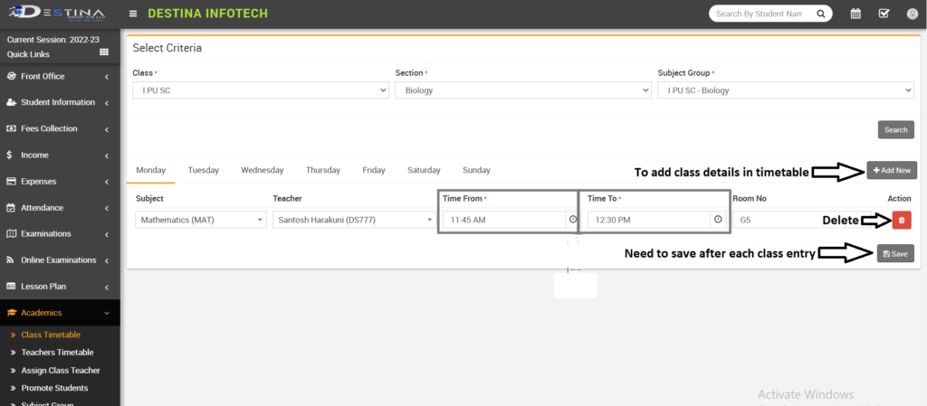Save the timetable entry
The height and width of the screenshot is (406, 927).
coord(894,254)
